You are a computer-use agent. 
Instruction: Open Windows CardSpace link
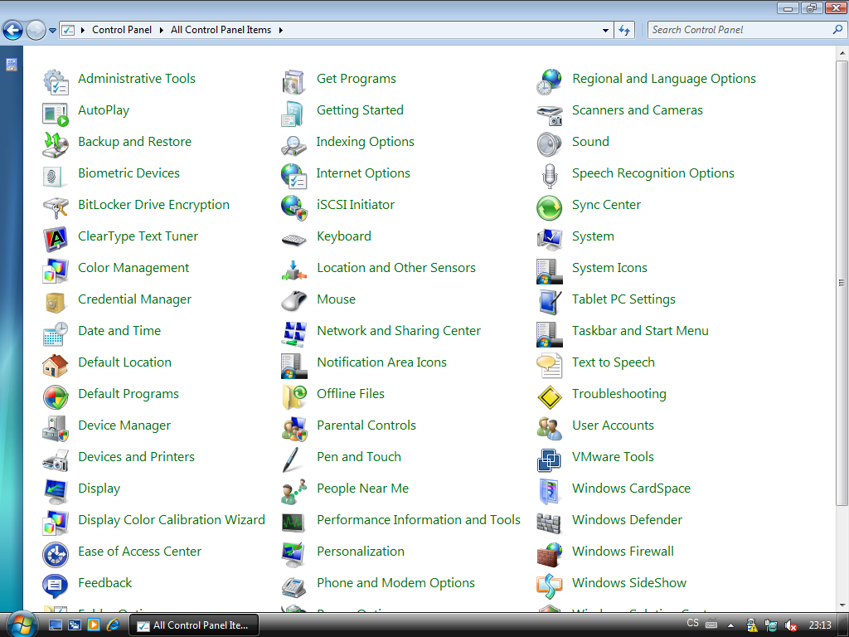coord(631,488)
